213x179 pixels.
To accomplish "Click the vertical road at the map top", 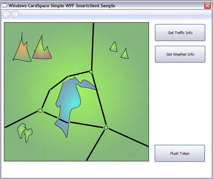I will pyautogui.click(x=93, y=46).
